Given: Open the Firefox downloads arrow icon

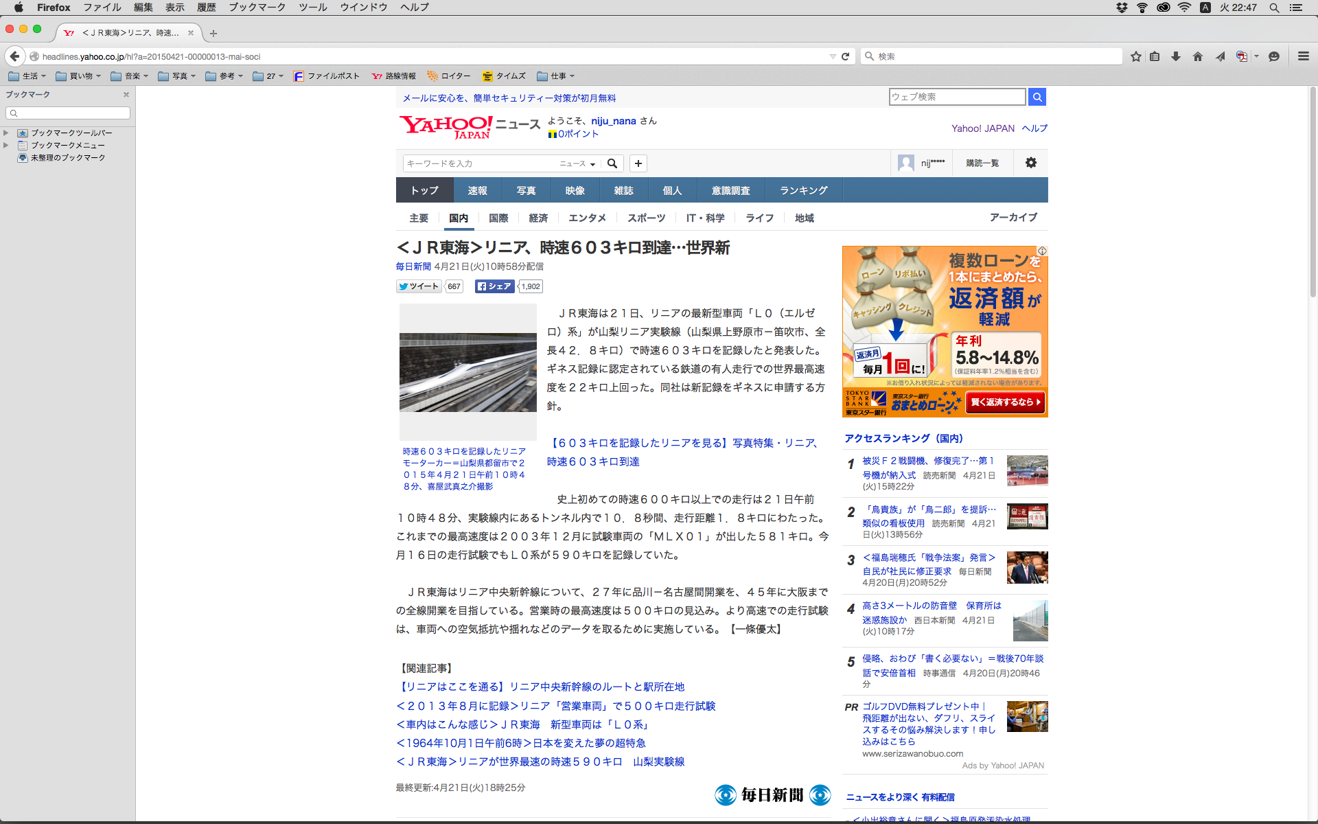Looking at the screenshot, I should 1176,56.
